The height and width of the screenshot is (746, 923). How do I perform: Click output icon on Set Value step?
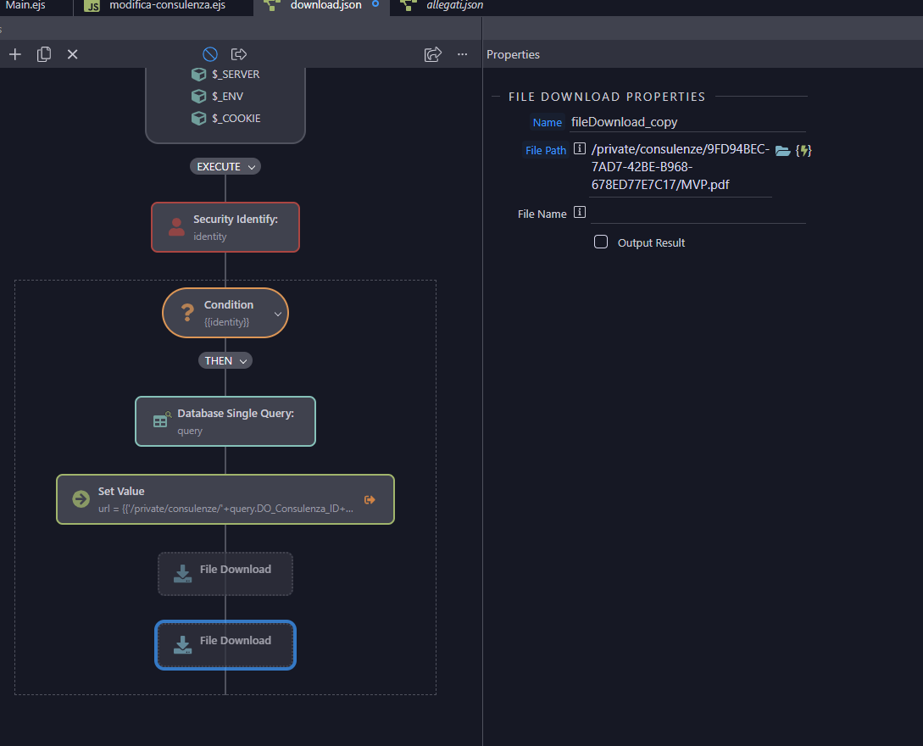click(x=370, y=500)
